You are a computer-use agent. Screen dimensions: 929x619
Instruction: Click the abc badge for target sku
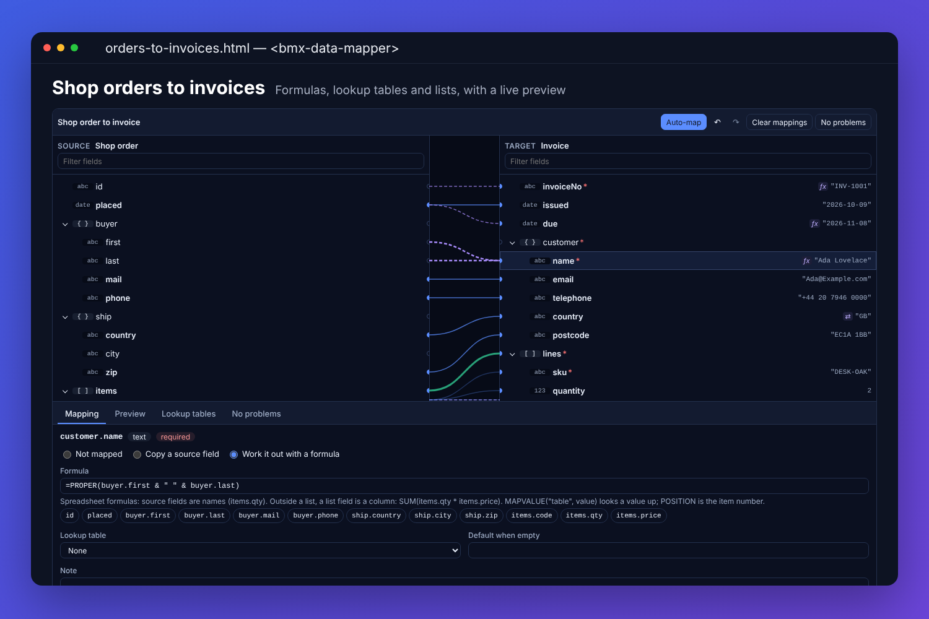click(x=540, y=372)
